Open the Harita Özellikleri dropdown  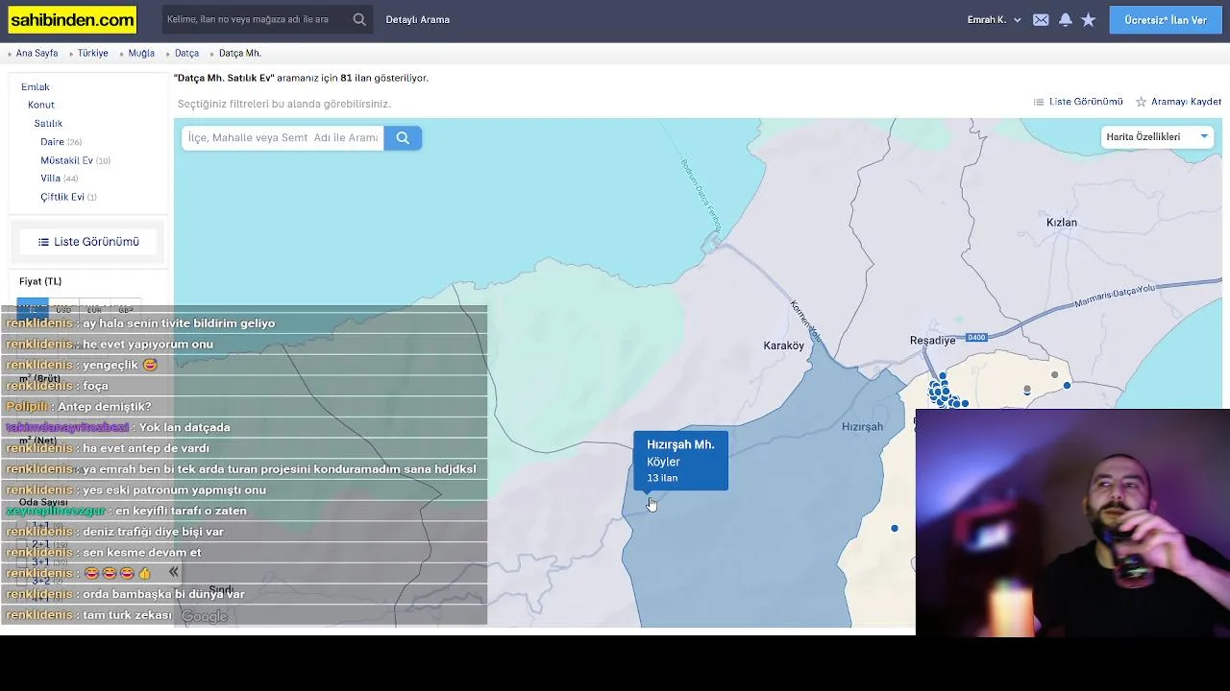pyautogui.click(x=1157, y=137)
